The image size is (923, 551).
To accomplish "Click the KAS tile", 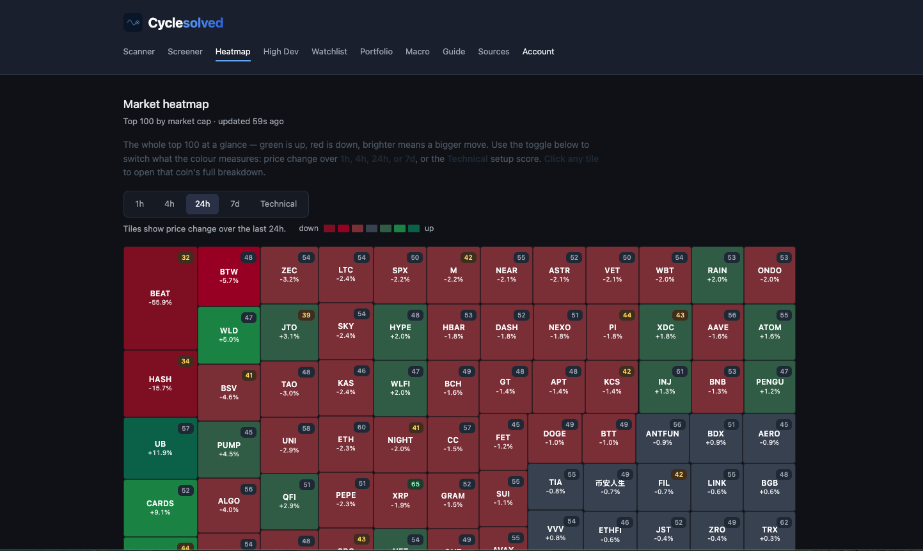I will pyautogui.click(x=346, y=388).
